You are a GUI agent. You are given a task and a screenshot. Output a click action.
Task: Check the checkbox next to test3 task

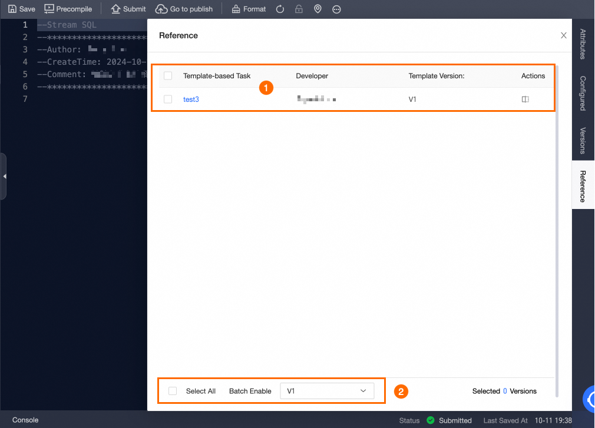click(x=167, y=99)
